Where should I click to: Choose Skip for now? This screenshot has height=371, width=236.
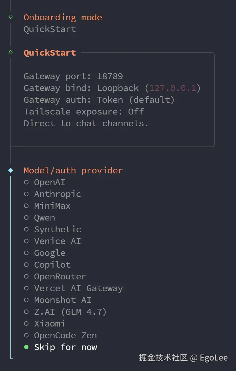pos(65,347)
